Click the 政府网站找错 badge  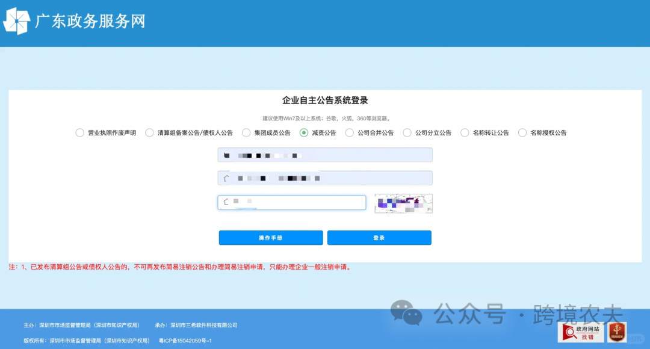581,332
